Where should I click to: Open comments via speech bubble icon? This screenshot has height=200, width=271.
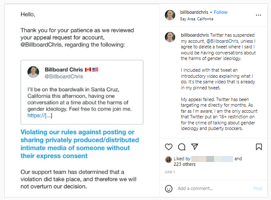pyautogui.click(x=182, y=147)
